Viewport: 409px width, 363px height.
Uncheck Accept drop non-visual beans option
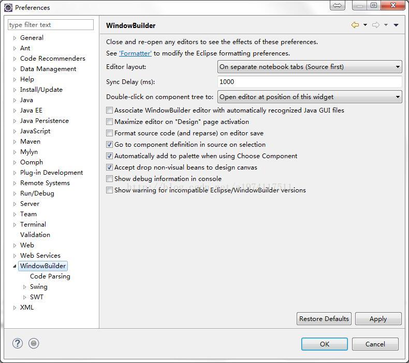[110, 167]
